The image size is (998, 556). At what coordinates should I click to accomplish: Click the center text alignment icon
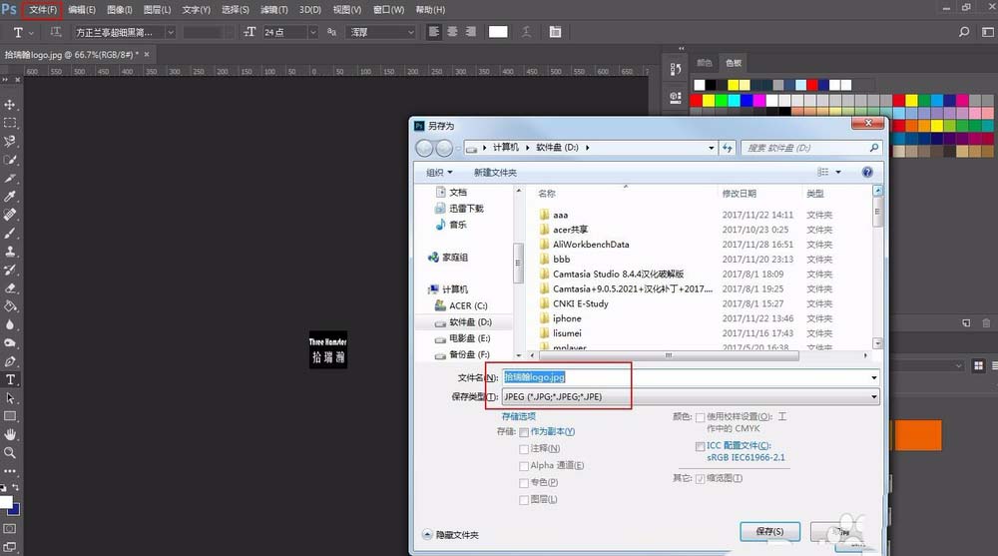[x=452, y=32]
